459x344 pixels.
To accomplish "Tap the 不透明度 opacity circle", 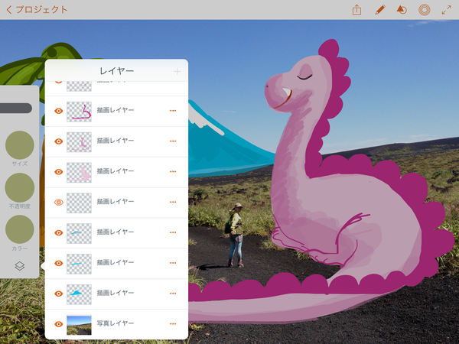I will (20, 187).
